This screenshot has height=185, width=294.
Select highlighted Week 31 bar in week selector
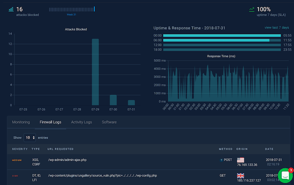[x=94, y=9]
